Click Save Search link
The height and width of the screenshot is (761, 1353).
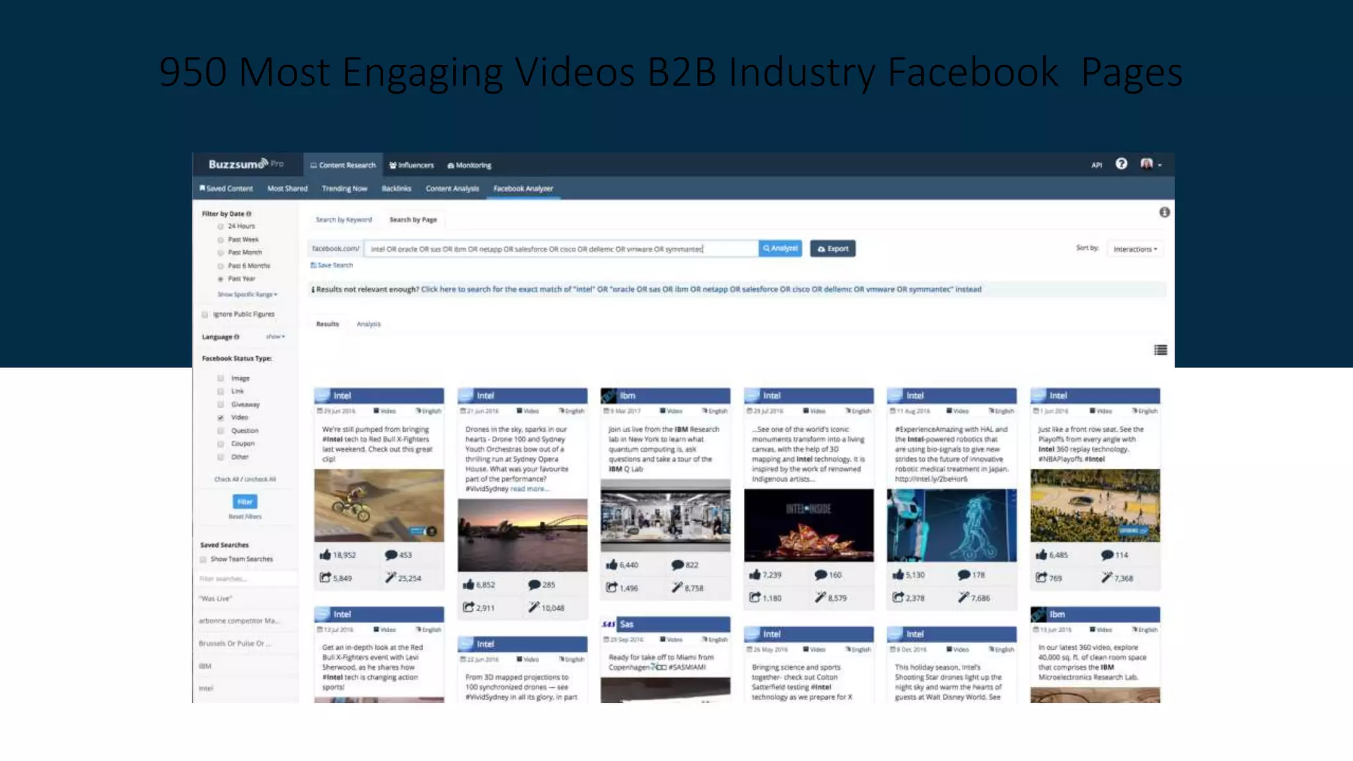pos(332,265)
